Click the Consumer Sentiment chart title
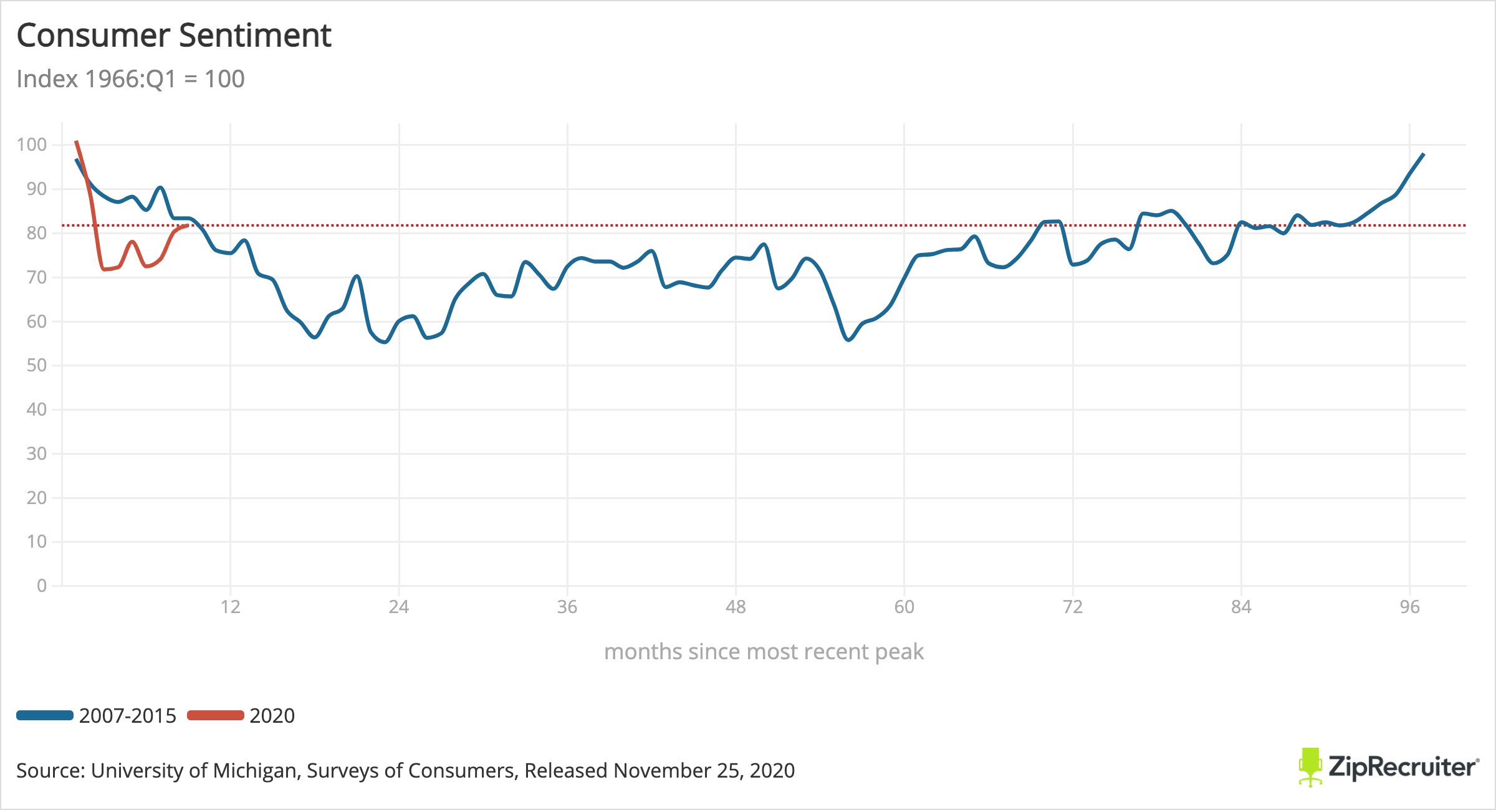This screenshot has height=810, width=1496. click(174, 36)
